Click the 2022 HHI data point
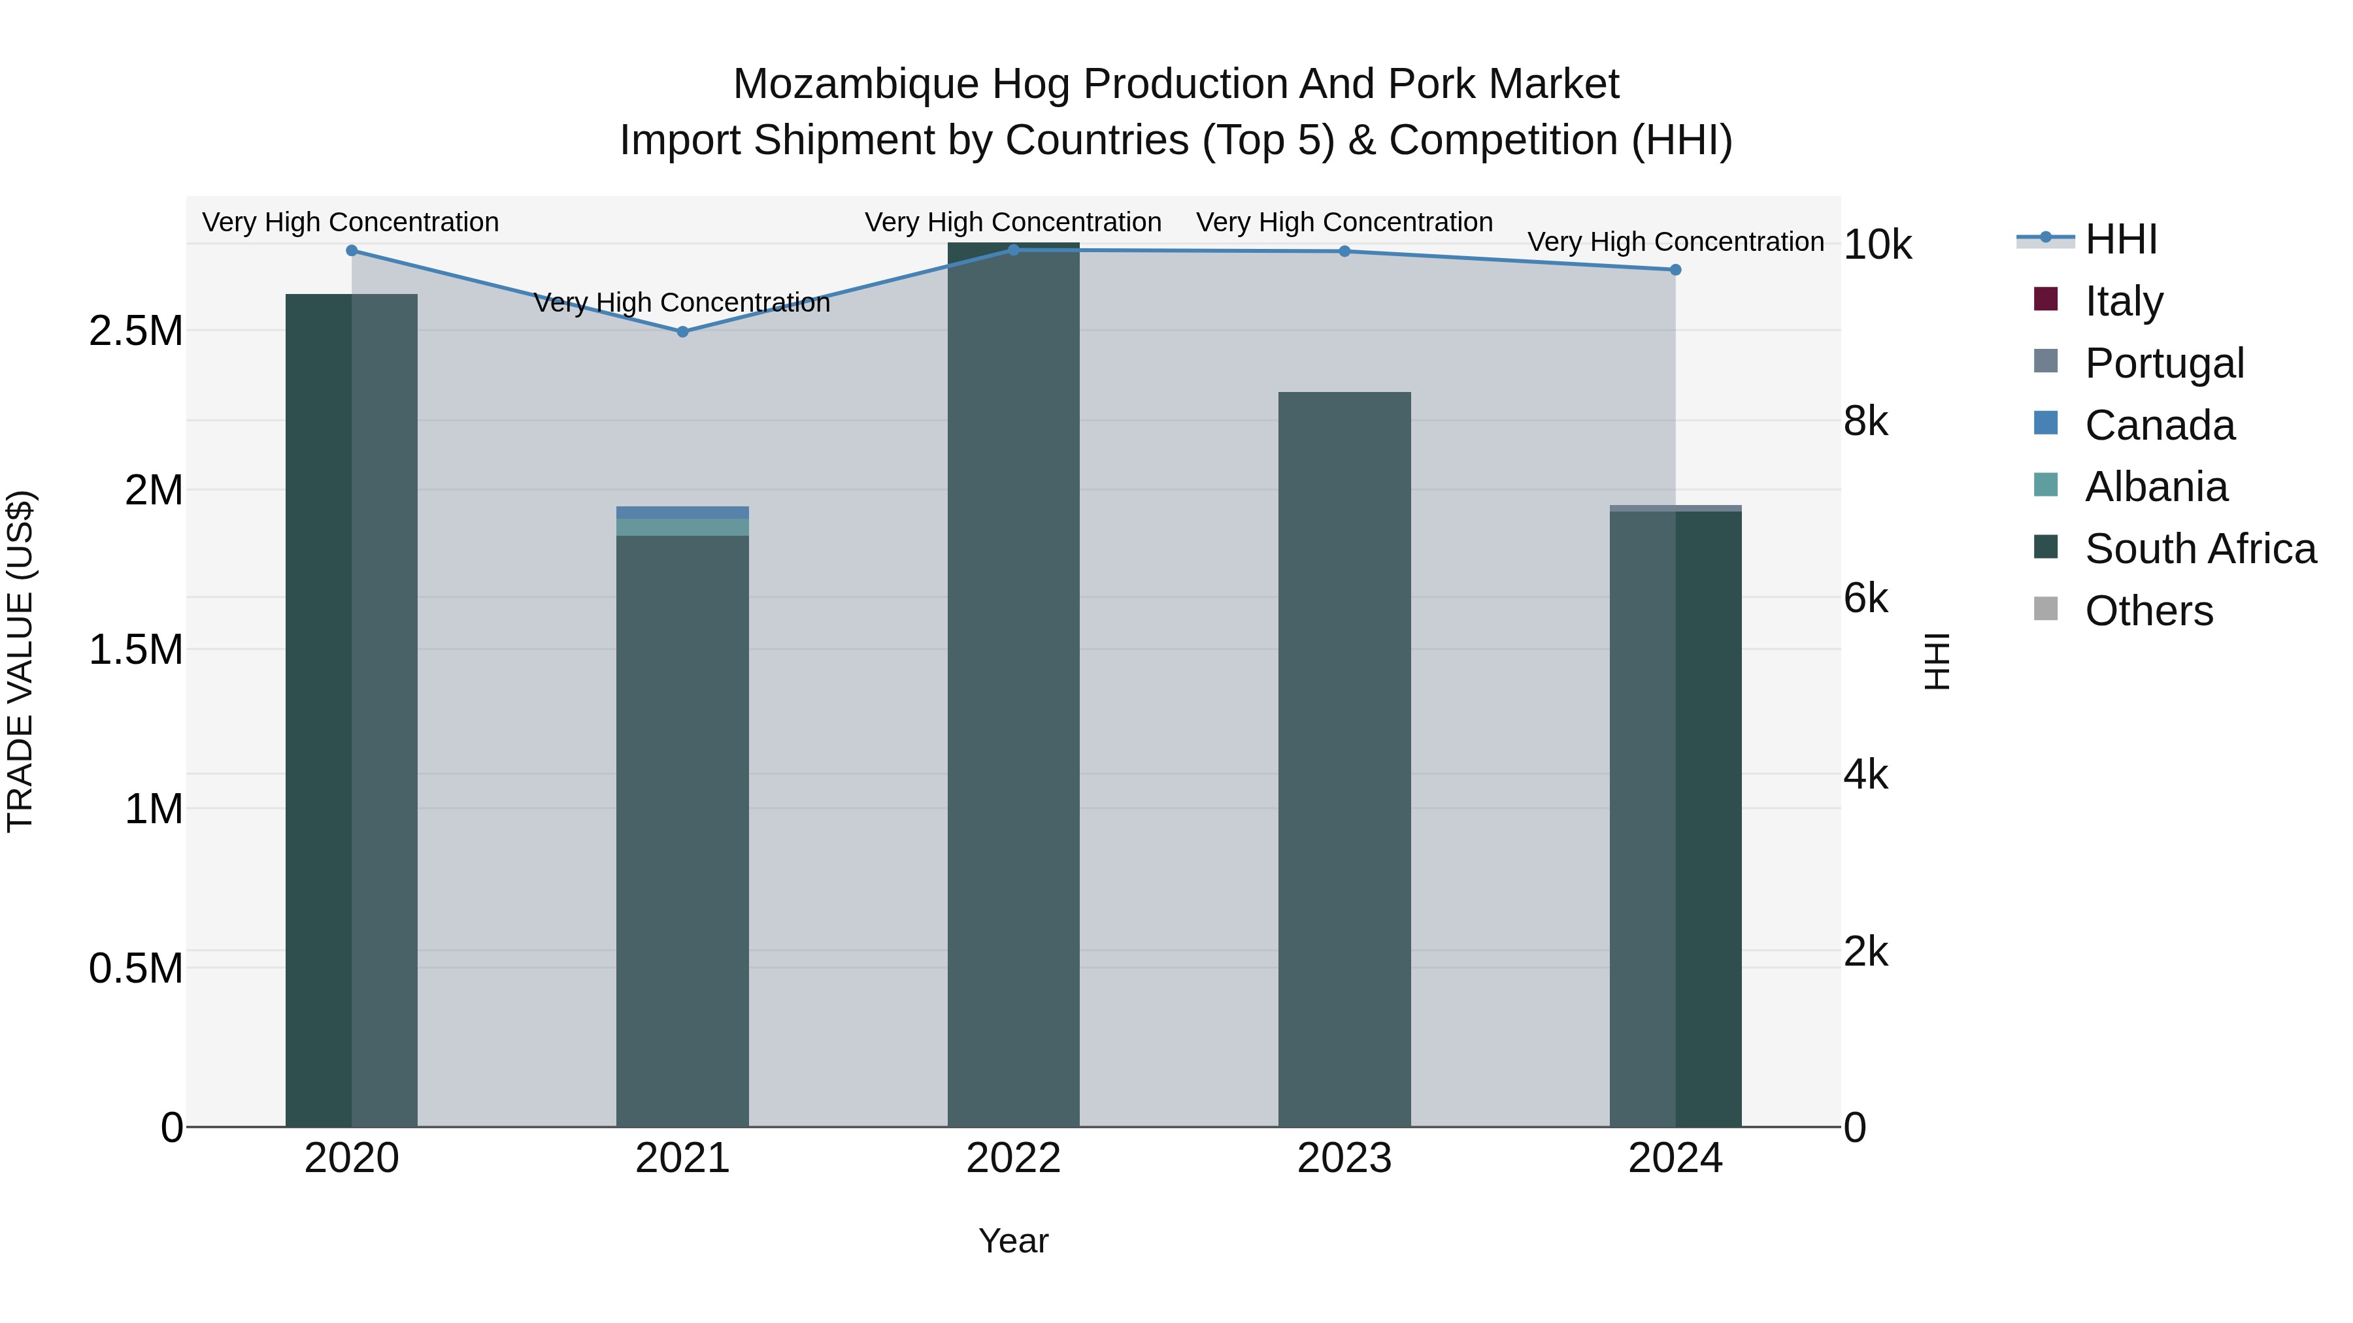 pos(1014,250)
